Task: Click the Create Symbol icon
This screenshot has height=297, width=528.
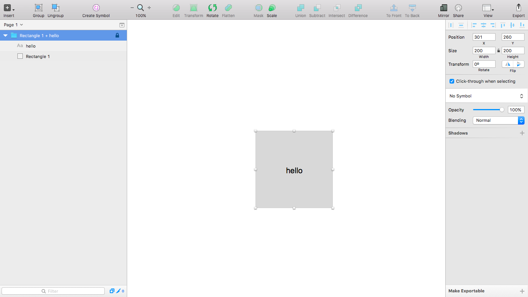Action: click(96, 8)
